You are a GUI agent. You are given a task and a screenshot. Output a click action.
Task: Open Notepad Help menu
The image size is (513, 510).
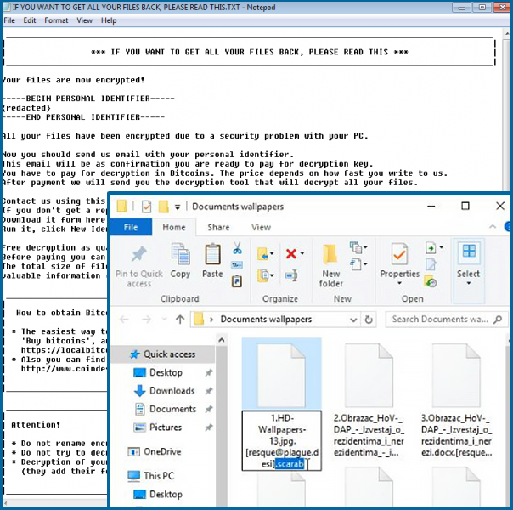[109, 20]
